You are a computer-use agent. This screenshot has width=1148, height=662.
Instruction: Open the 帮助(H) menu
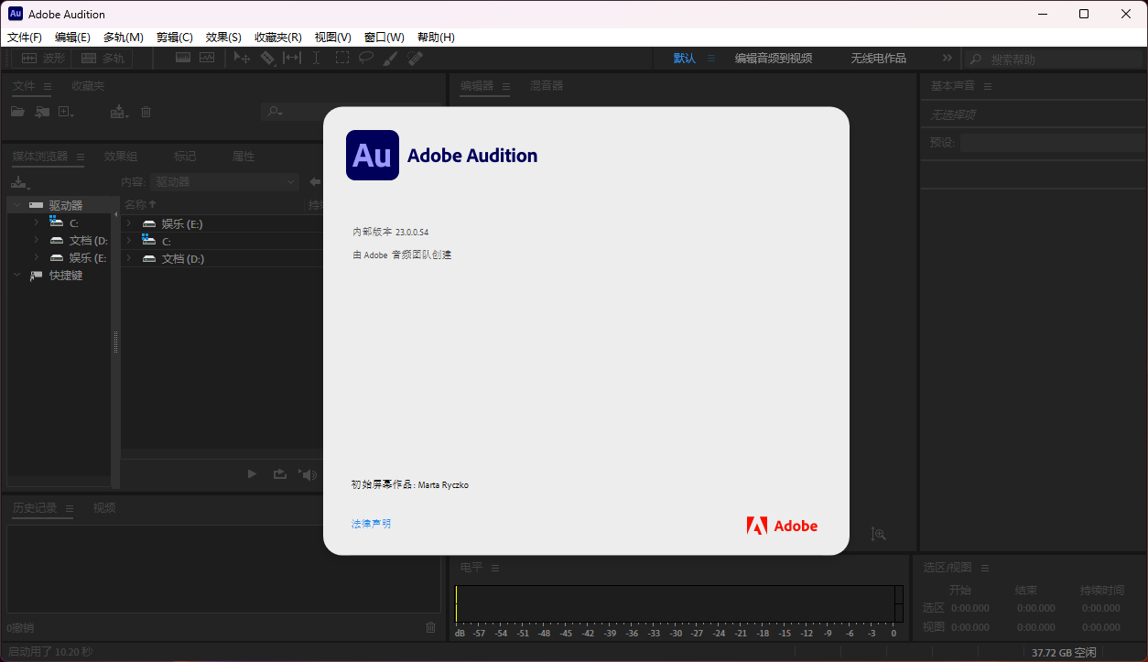tap(436, 38)
